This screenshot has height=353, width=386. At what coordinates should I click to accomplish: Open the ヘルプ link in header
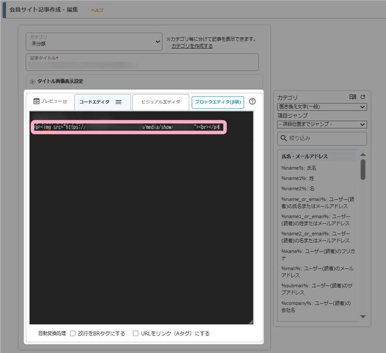(x=97, y=10)
